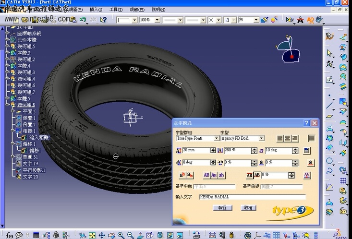Open the 插入(I) menu

[96, 10]
